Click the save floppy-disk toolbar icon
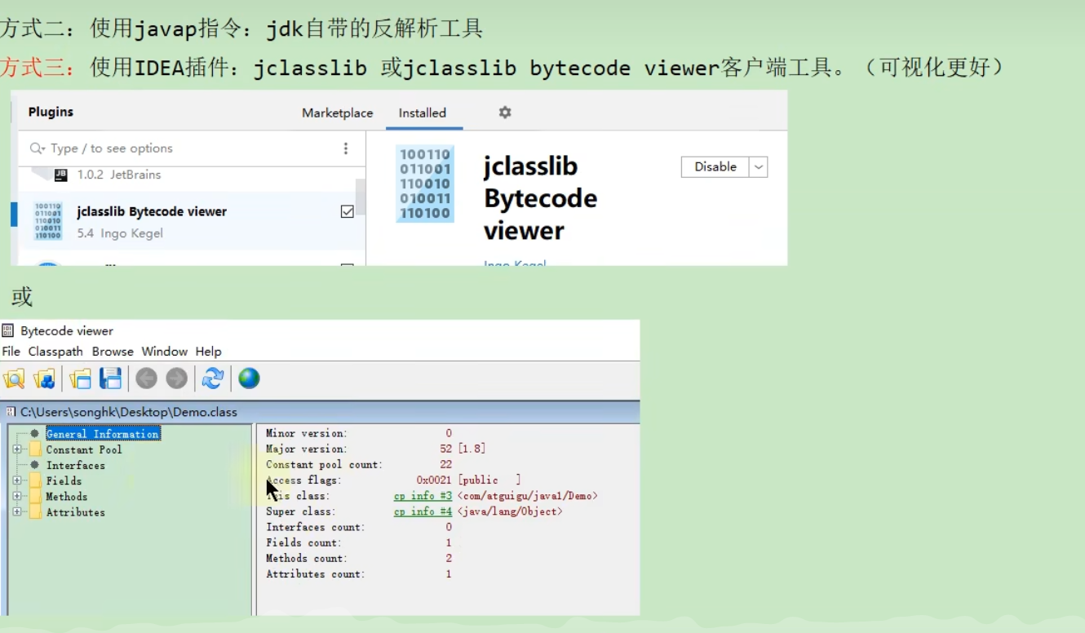Screen dimensions: 1085x633 coord(110,378)
